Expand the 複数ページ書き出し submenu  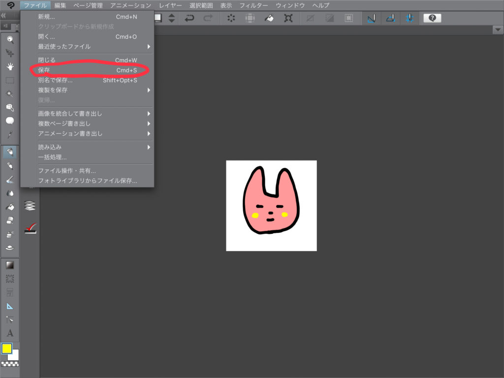click(x=88, y=124)
